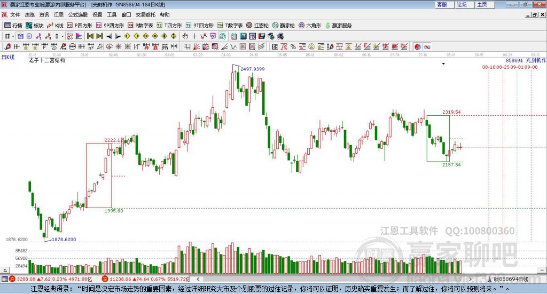Image resolution: width=547 pixels, height=294 pixels.
Task: Select the hand pan tool
Action: click(x=185, y=36)
